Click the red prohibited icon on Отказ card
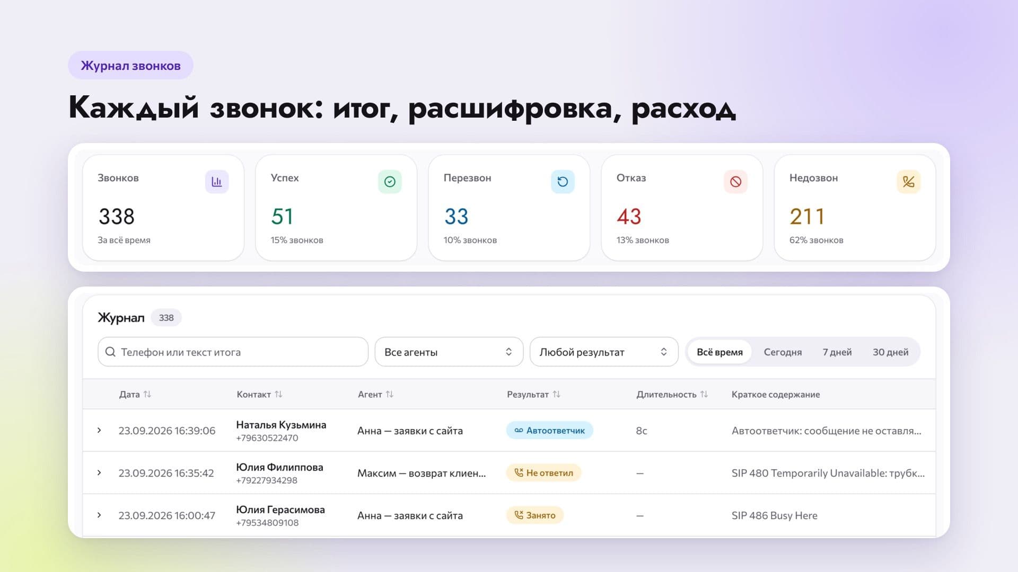Image resolution: width=1018 pixels, height=572 pixels. pyautogui.click(x=735, y=182)
